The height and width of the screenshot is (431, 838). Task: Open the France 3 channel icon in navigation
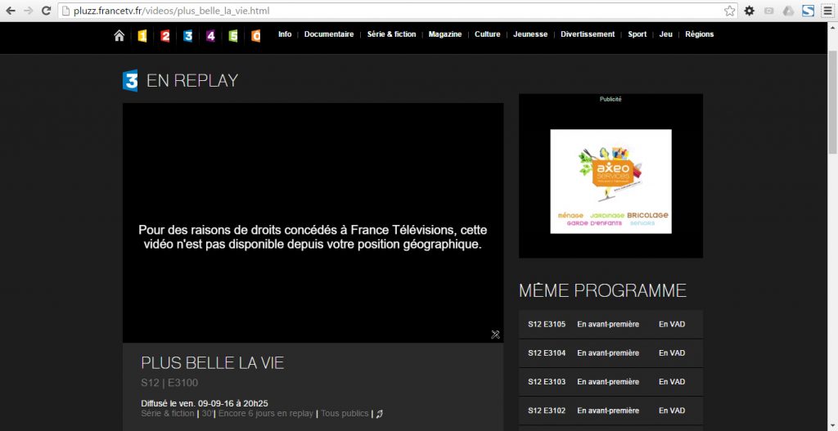pos(187,36)
